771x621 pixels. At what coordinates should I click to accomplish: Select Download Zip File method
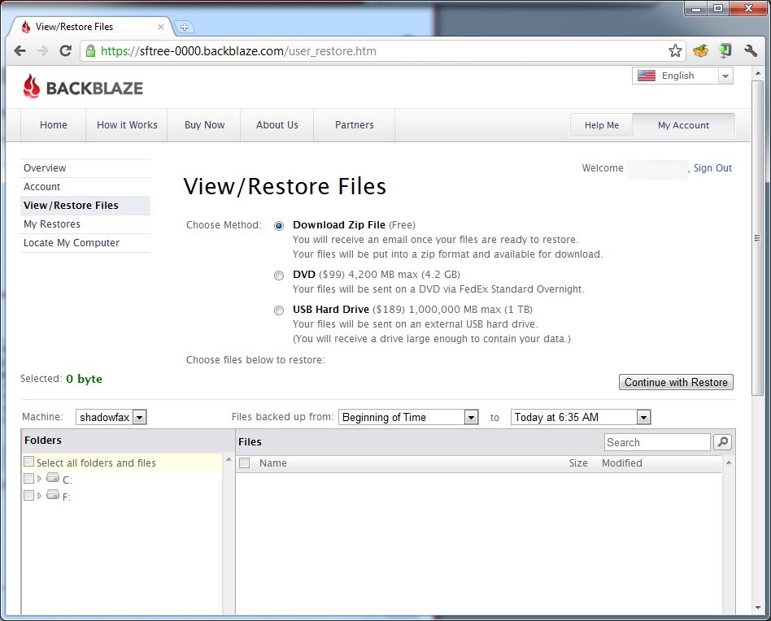pos(279,226)
